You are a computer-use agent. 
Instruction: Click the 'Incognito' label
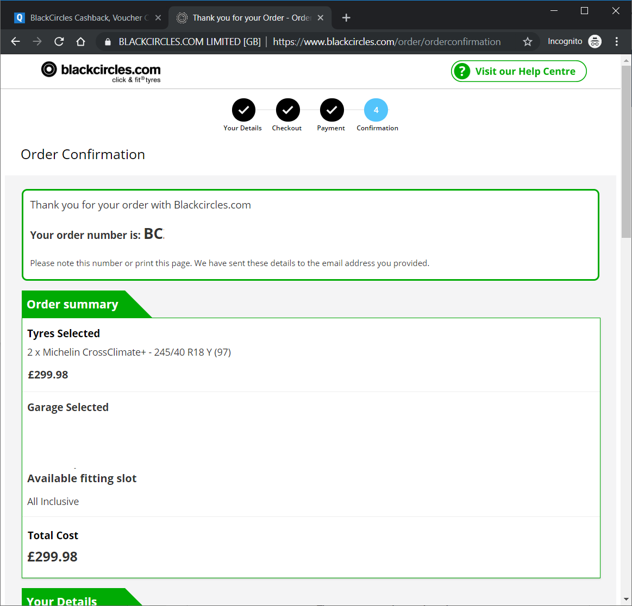tap(565, 41)
